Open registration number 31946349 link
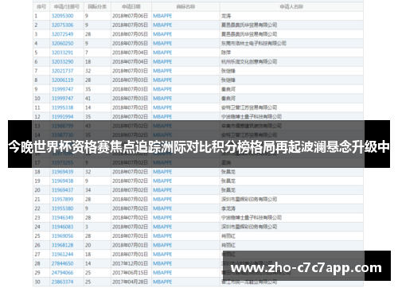This screenshot has width=398, height=288. (62, 218)
